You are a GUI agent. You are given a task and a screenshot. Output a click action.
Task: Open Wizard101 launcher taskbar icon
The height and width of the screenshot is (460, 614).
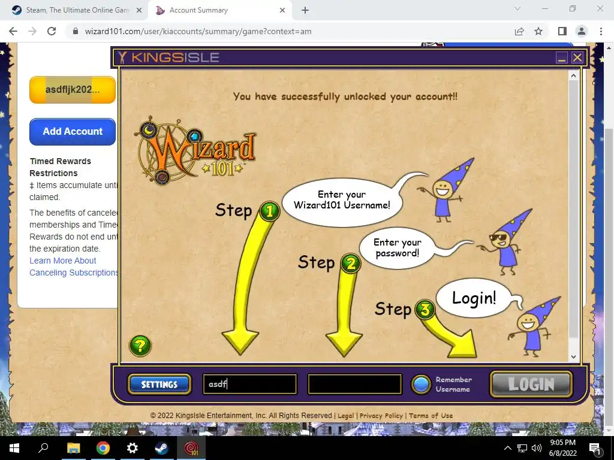tap(191, 448)
